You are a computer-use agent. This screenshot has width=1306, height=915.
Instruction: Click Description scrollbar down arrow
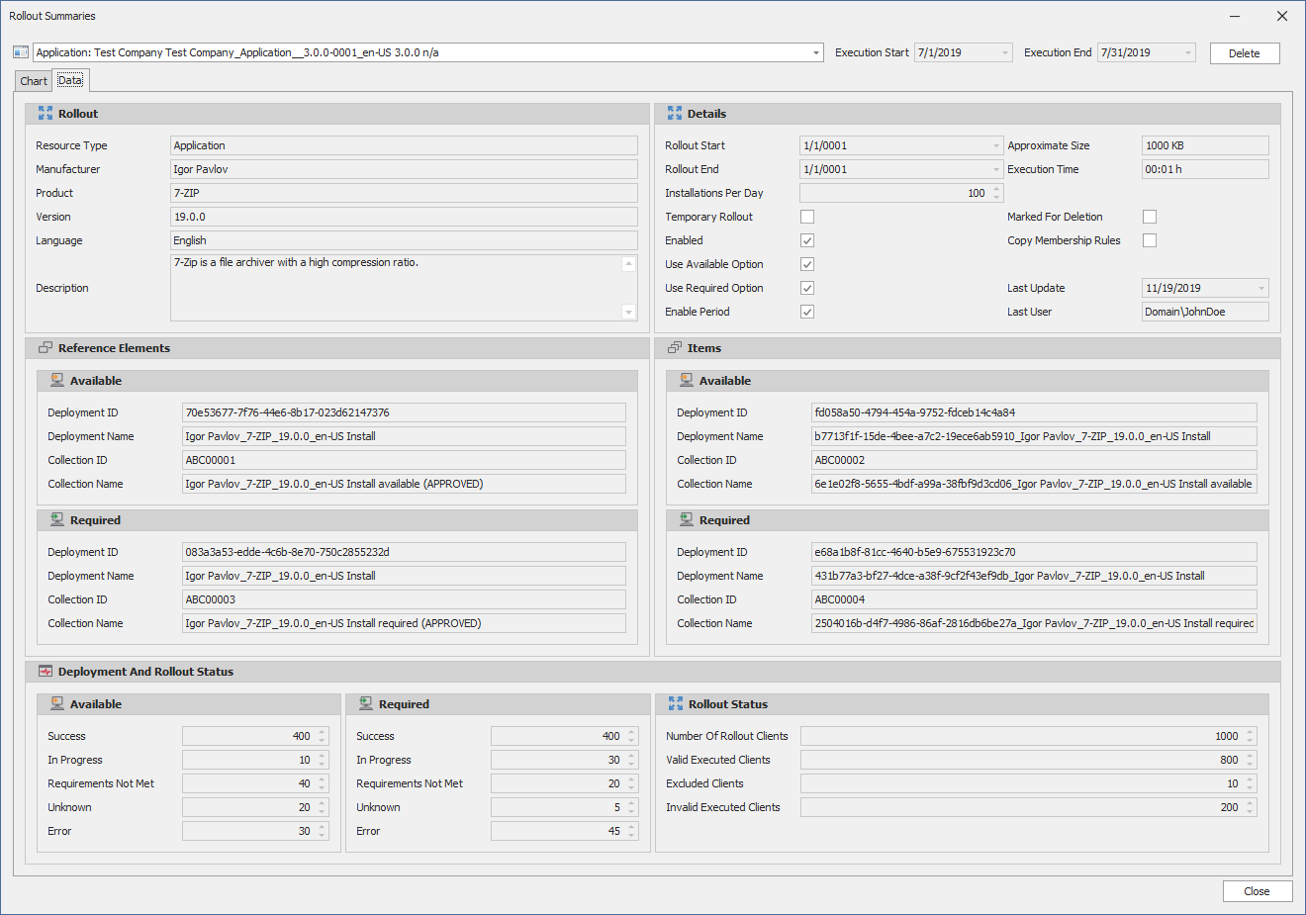[x=628, y=313]
